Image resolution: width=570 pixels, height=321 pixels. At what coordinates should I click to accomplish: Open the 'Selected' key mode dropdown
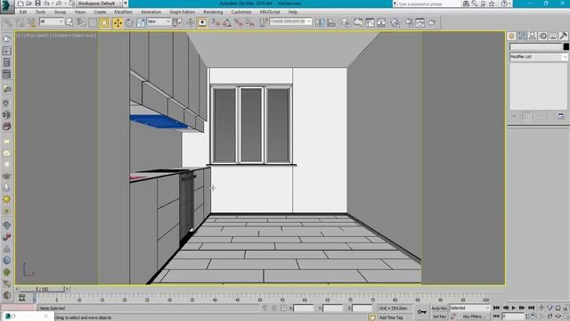coord(469,308)
